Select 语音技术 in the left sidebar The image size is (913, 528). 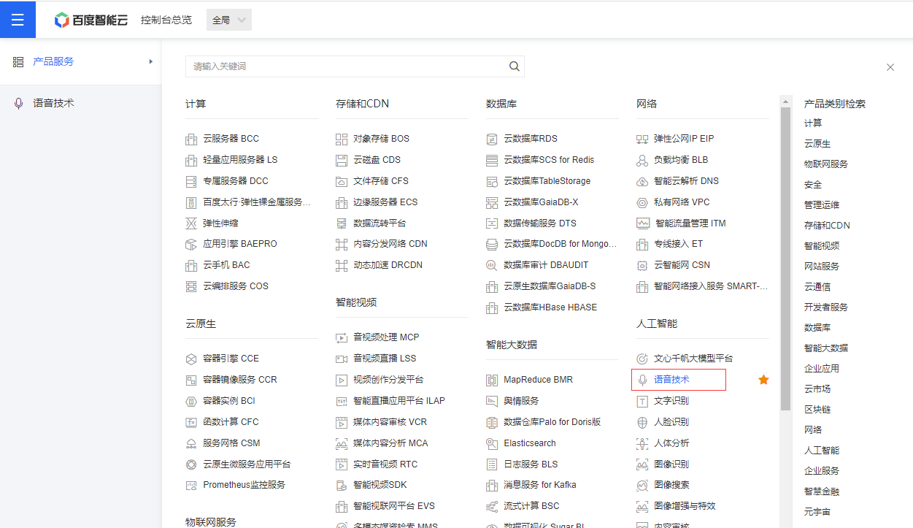53,104
